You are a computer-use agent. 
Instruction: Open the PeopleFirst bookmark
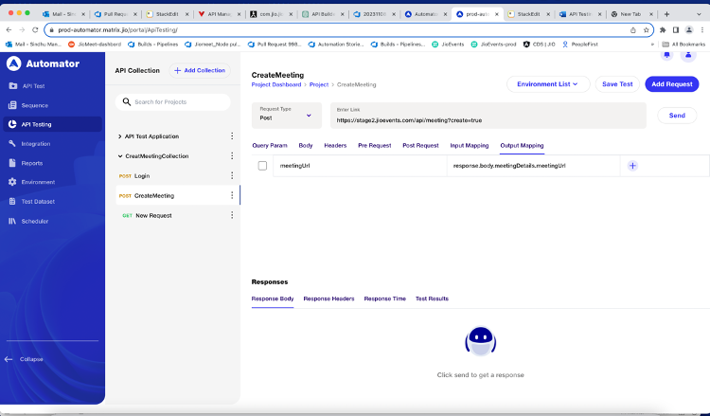(x=580, y=45)
